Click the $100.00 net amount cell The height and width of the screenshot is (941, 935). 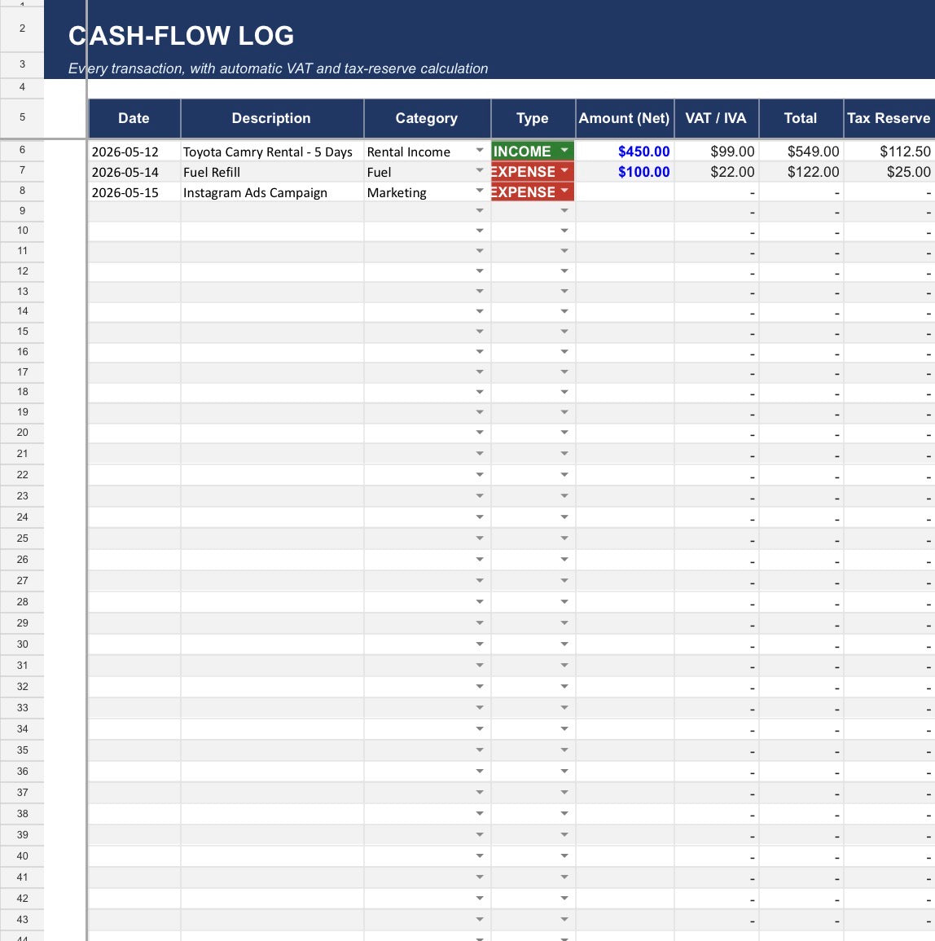(x=625, y=172)
